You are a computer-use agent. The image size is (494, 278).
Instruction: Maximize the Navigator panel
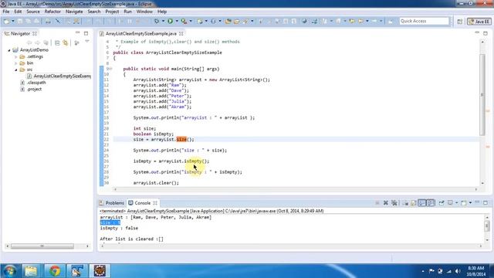click(86, 33)
